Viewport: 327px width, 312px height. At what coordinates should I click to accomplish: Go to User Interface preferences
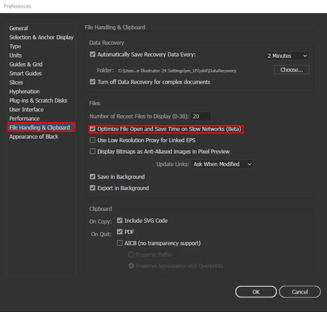click(x=27, y=109)
